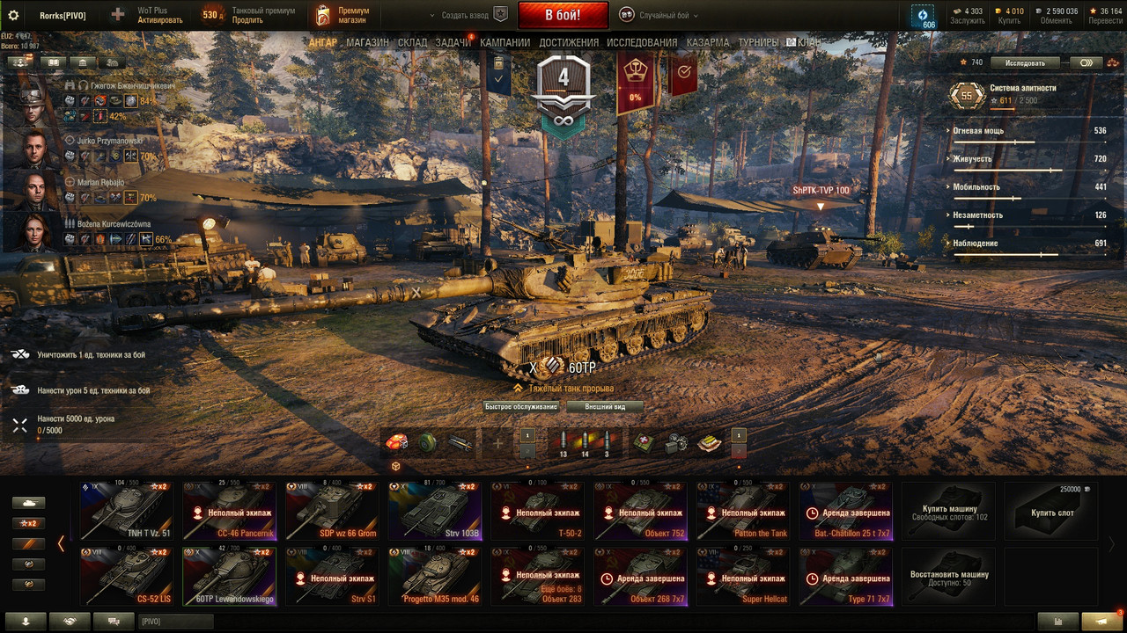Image resolution: width=1127 pixels, height=633 pixels.
Task: Open the contacts list icon in bottom bar
Action: (x=27, y=622)
